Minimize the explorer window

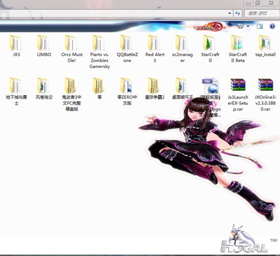[249, 3]
